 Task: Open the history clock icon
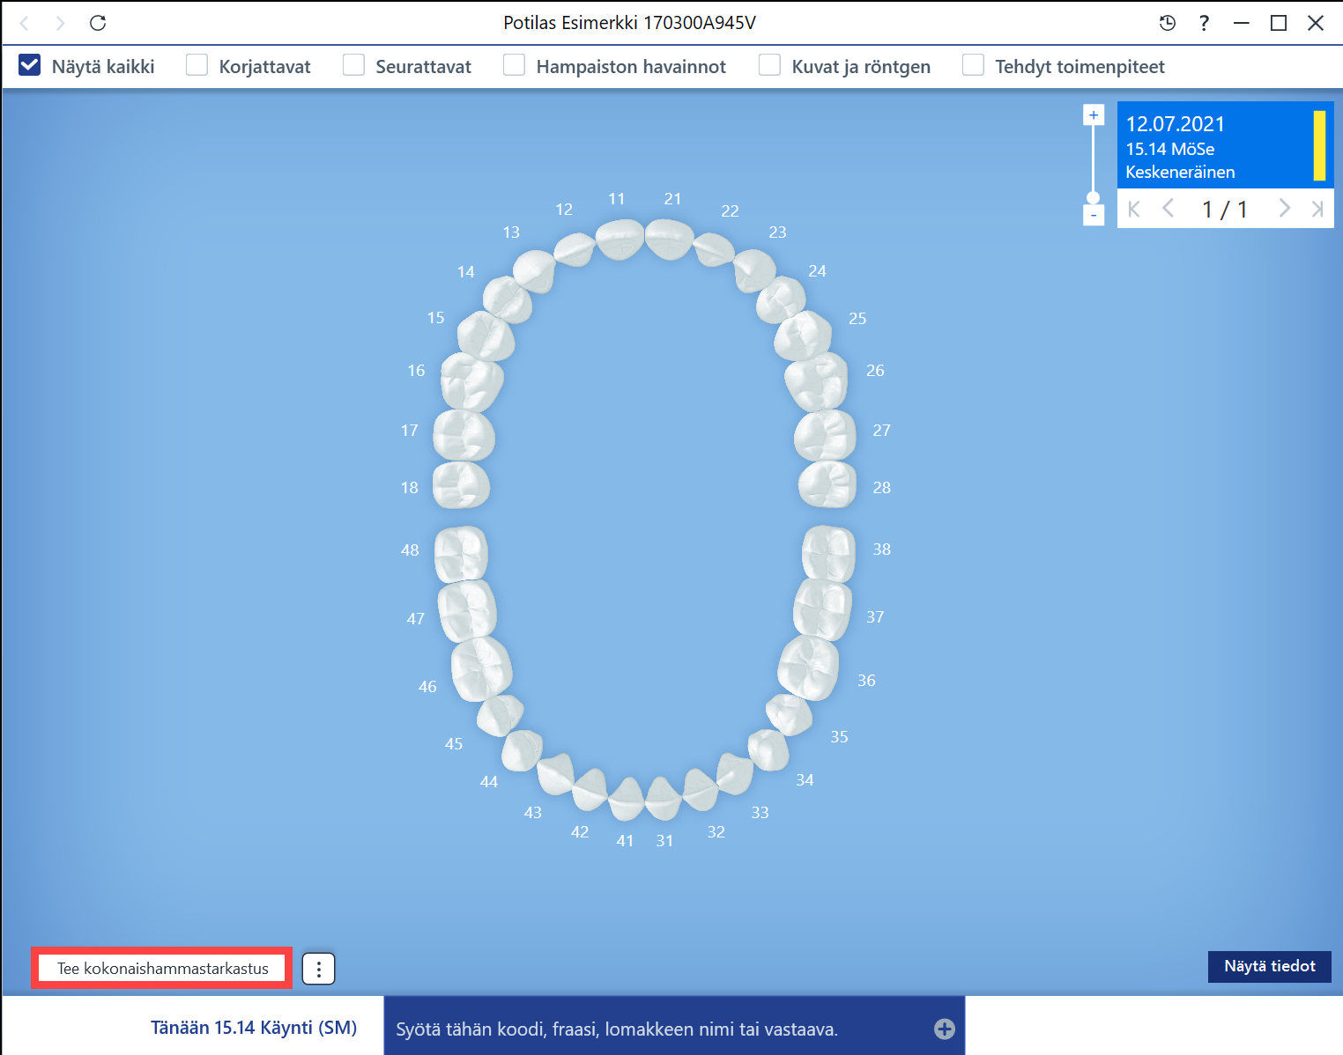point(1168,23)
